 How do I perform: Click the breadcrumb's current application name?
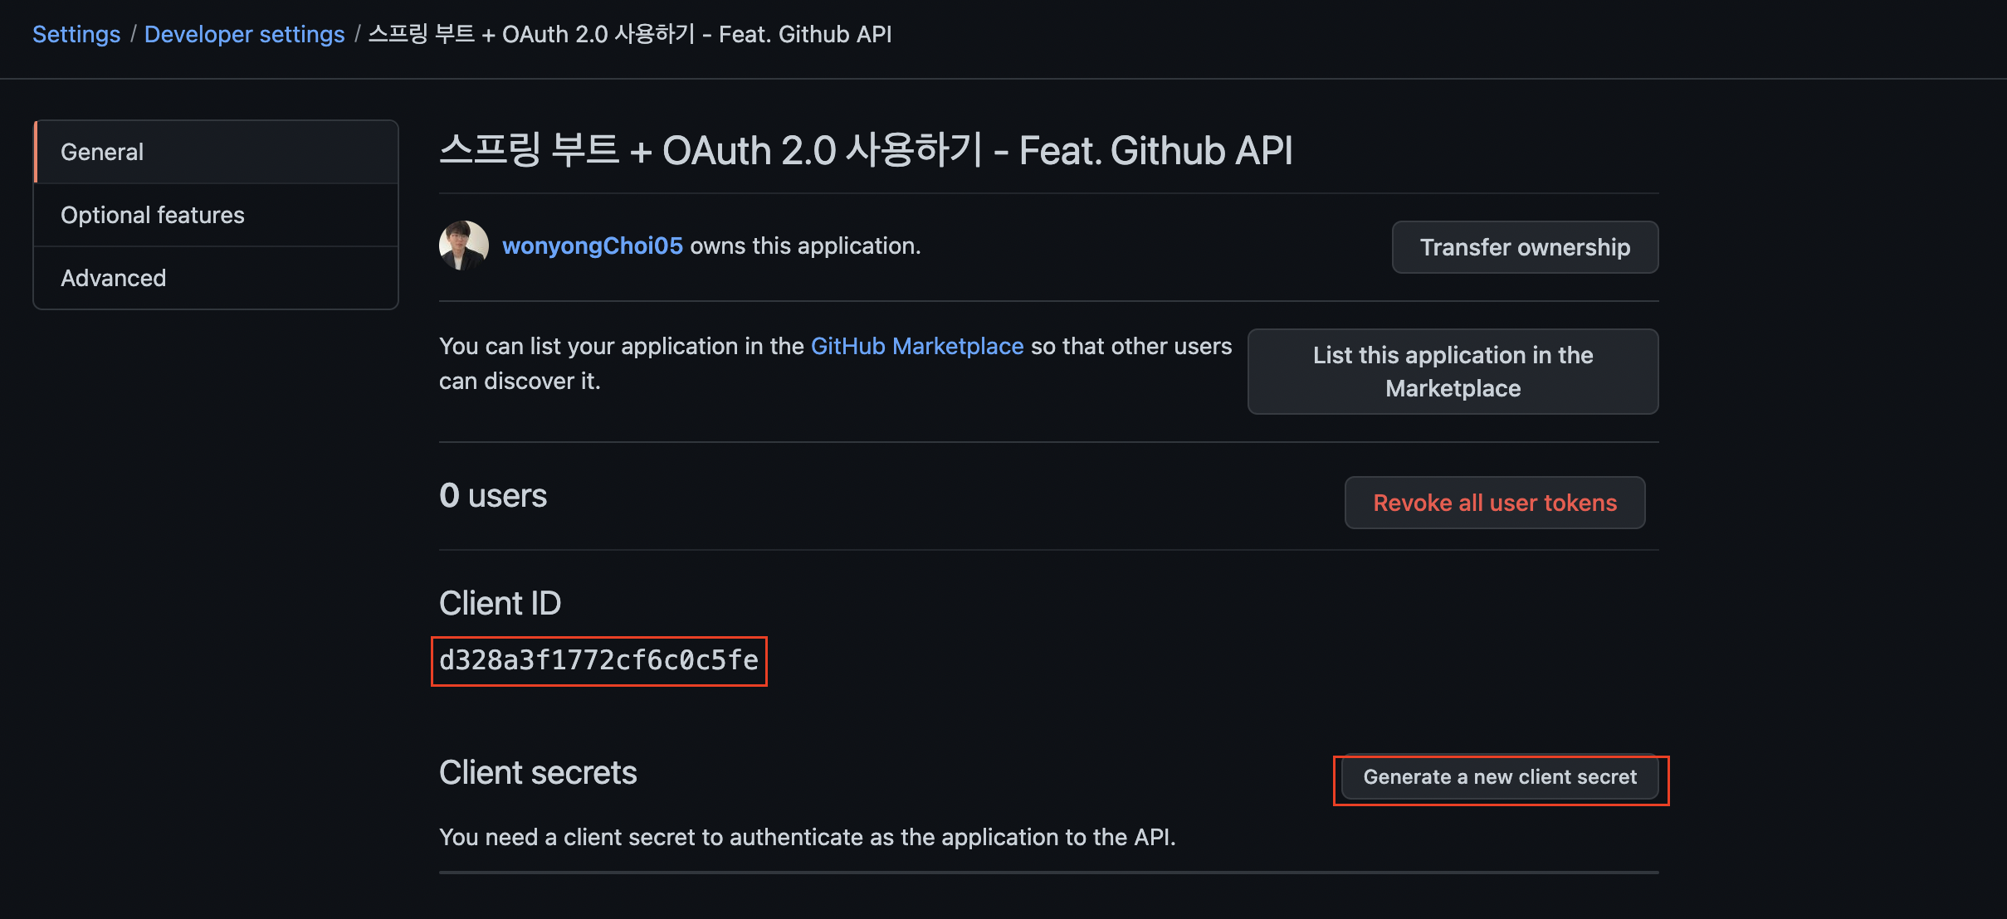(630, 34)
